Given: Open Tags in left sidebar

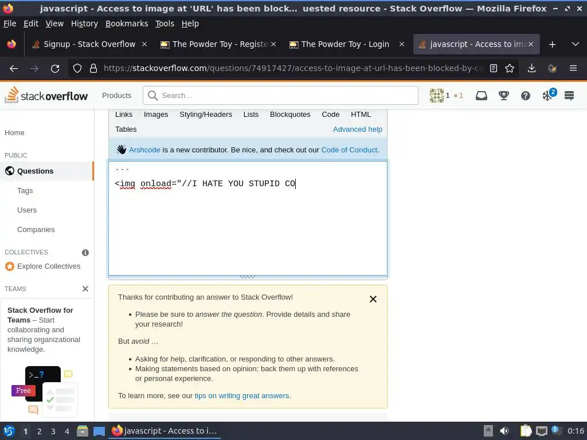Looking at the screenshot, I should pyautogui.click(x=25, y=191).
